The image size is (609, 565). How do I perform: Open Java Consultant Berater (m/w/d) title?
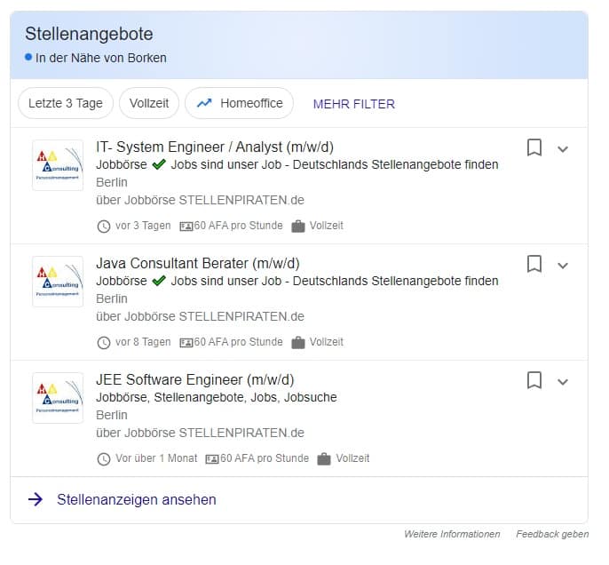click(198, 264)
